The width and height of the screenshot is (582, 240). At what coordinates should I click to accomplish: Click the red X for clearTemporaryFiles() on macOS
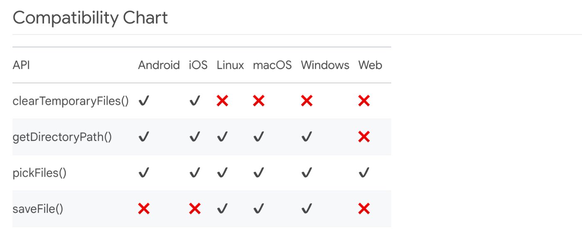coord(259,101)
